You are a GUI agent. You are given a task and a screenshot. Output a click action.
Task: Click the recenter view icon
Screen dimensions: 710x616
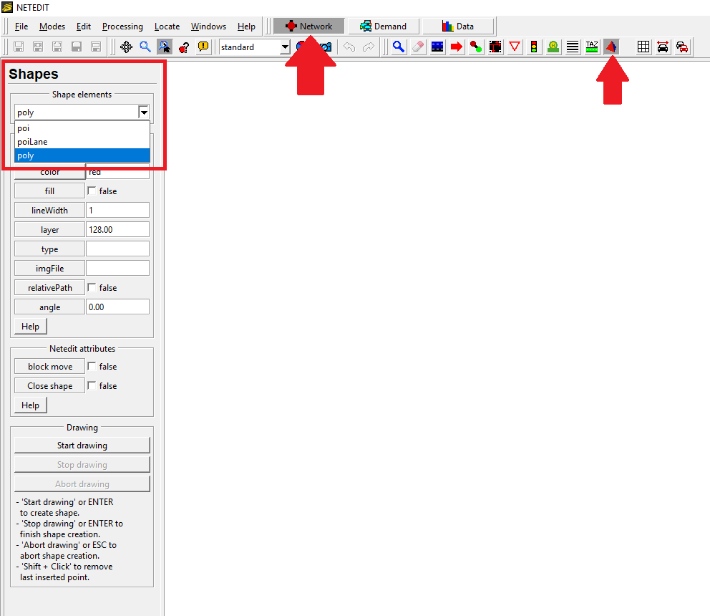tap(126, 47)
